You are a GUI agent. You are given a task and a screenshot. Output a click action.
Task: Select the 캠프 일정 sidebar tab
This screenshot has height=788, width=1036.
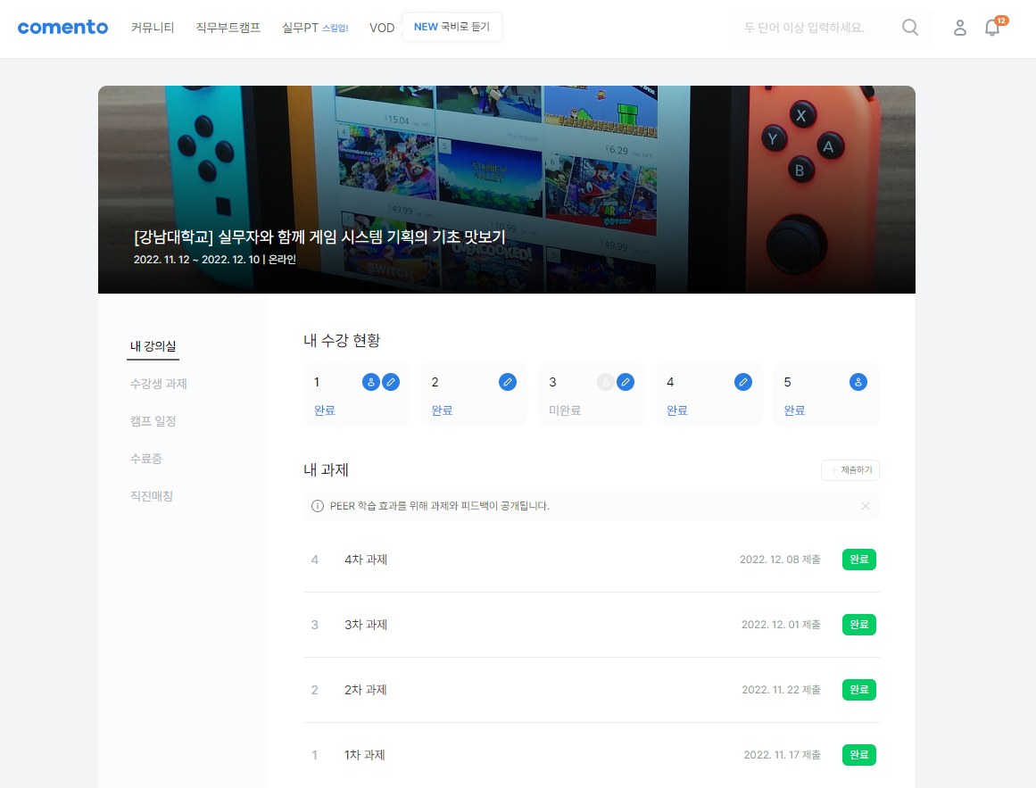point(153,421)
